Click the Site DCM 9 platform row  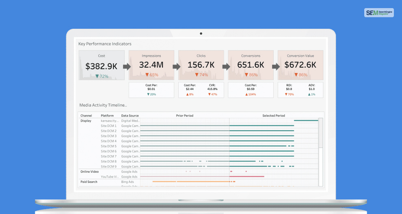pos(109,167)
